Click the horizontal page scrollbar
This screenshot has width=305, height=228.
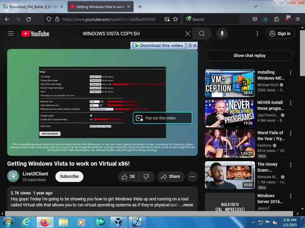(x=149, y=214)
